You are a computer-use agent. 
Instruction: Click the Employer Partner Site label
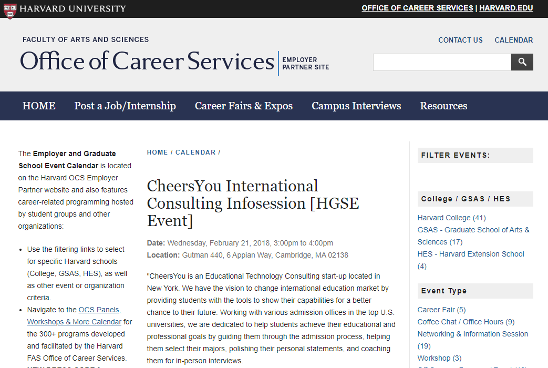[305, 63]
